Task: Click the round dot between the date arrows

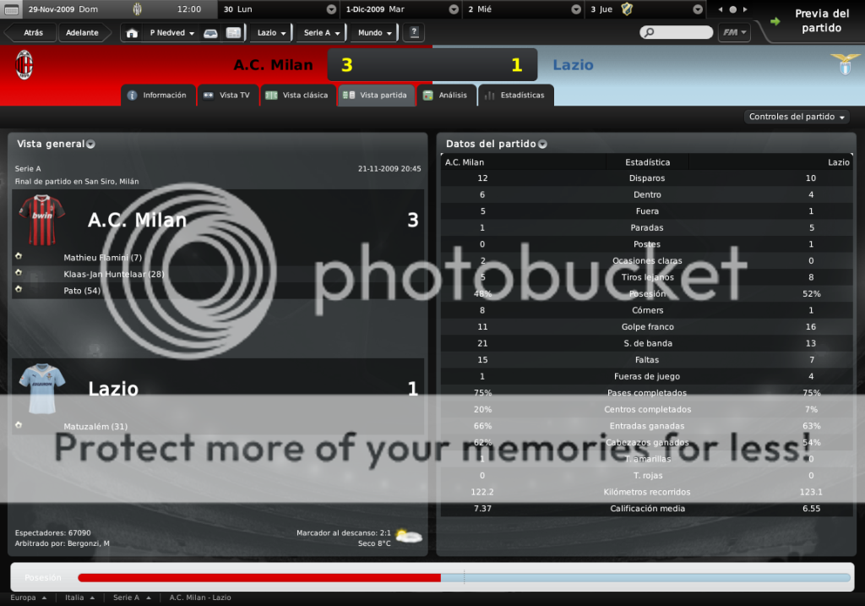Action: click(732, 9)
